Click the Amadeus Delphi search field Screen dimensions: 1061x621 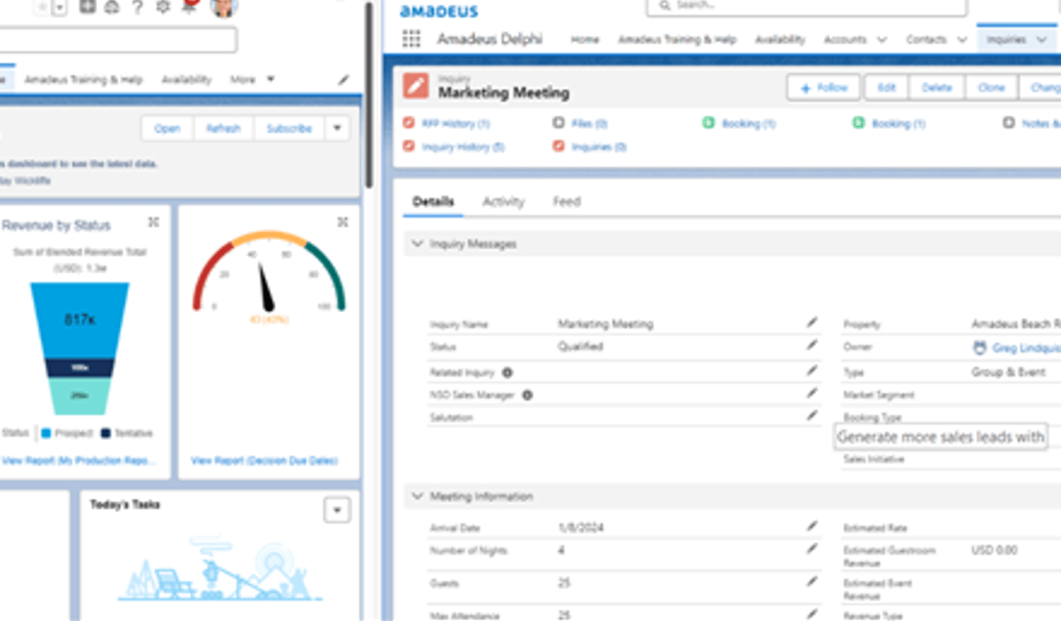click(806, 6)
